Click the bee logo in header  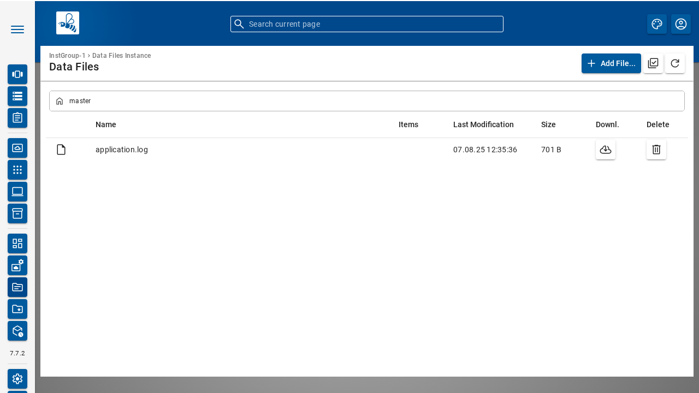68,23
